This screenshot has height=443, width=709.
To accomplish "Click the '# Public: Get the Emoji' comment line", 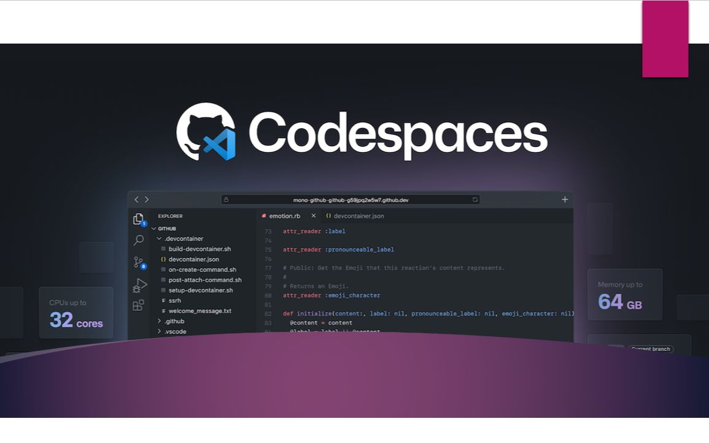I will point(393,268).
